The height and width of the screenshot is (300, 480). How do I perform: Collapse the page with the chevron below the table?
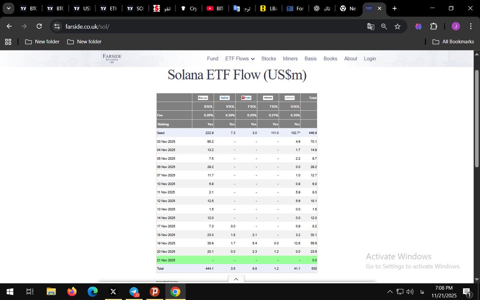tap(236, 279)
